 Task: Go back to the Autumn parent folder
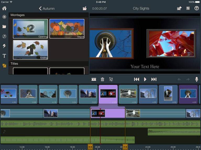47,9
